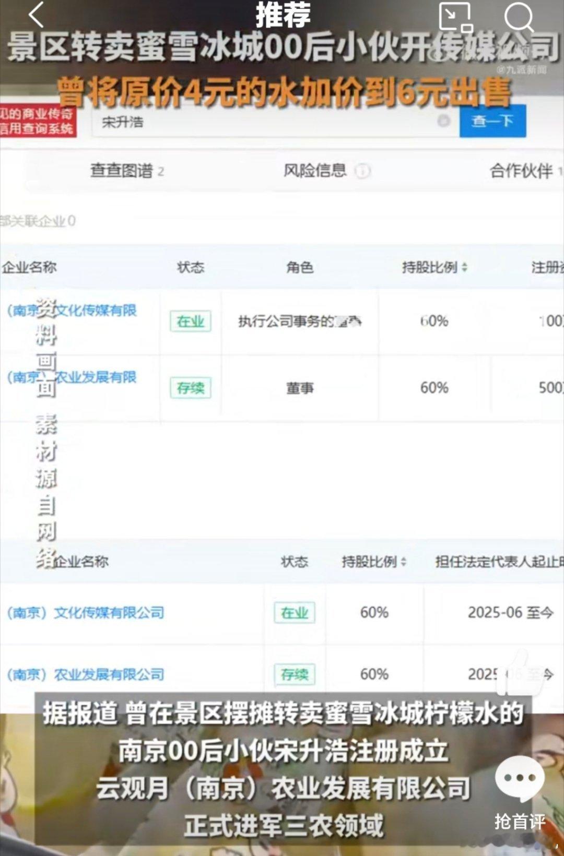Click the 存续 status tag in upper table
Image resolution: width=564 pixels, height=856 pixels.
click(x=191, y=388)
